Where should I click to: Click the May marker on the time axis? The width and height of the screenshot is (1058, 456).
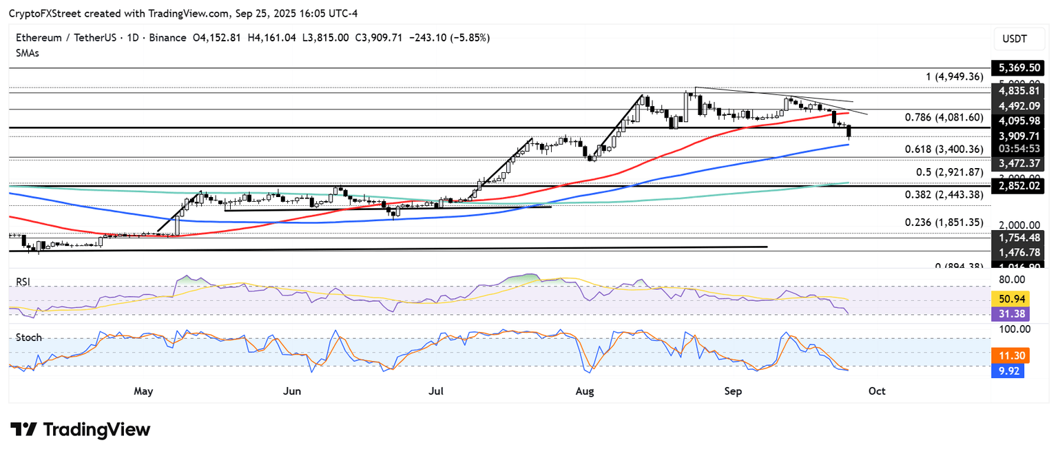pyautogui.click(x=143, y=391)
